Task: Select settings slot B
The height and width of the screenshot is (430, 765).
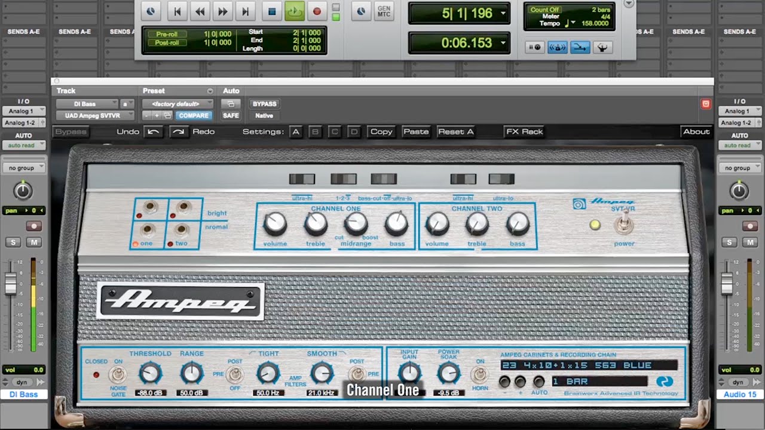Action: point(315,131)
